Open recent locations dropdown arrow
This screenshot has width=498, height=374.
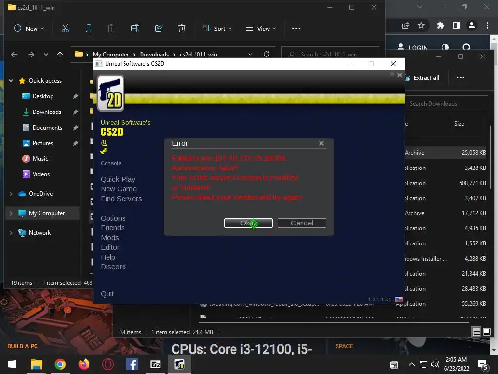[46, 55]
